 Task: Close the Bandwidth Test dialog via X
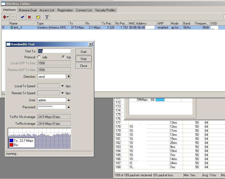click(x=90, y=44)
